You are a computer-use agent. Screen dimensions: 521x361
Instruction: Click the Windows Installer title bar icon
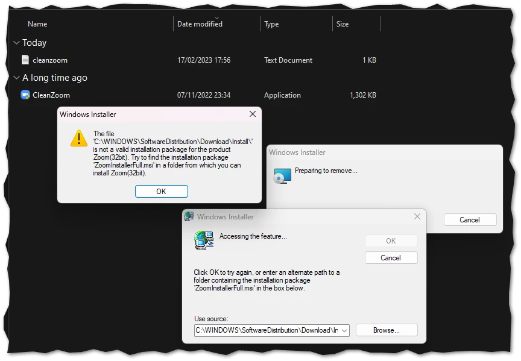point(189,216)
